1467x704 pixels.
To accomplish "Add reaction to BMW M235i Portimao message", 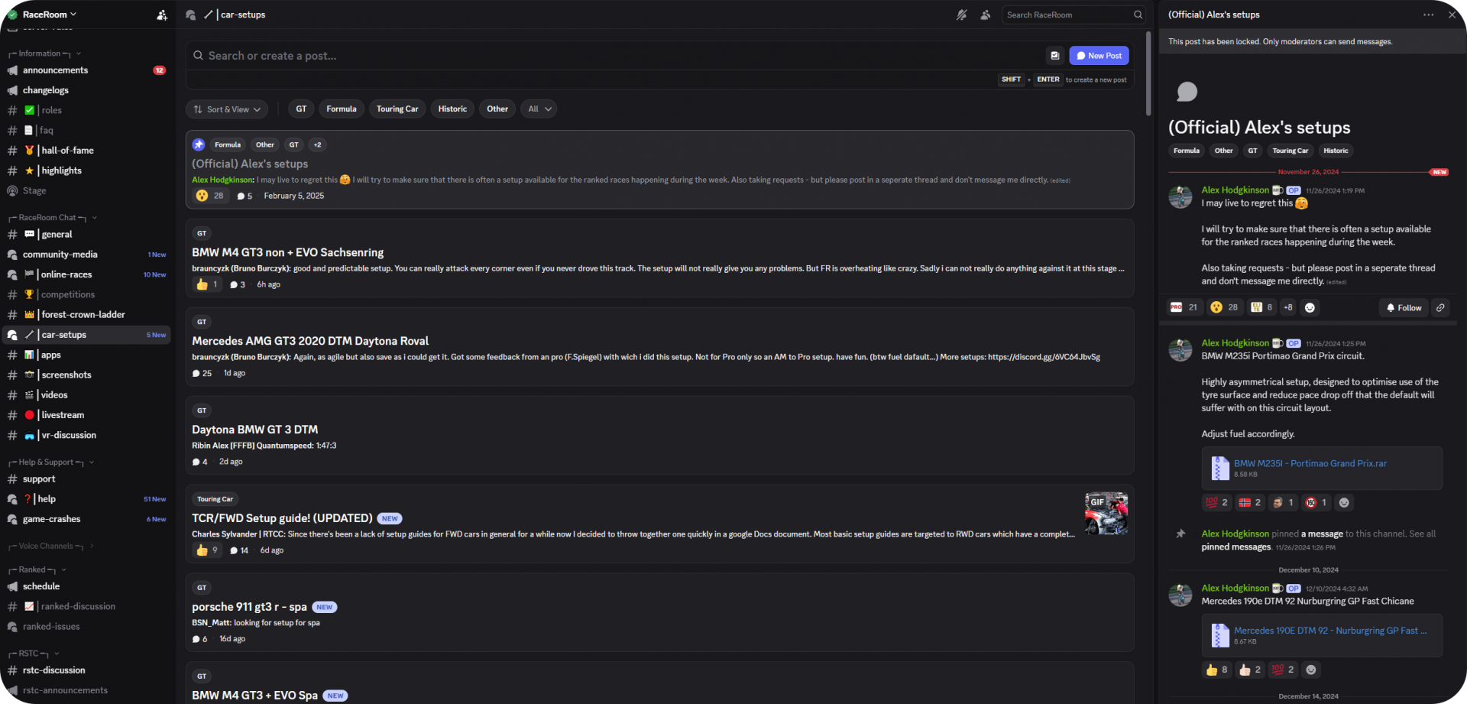I will click(1344, 502).
